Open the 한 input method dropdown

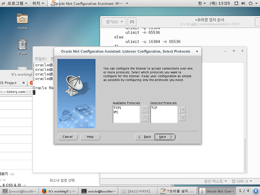(x=202, y=3)
